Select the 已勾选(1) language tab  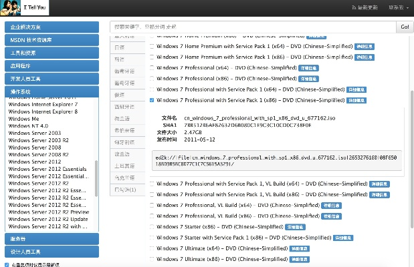coord(124,190)
